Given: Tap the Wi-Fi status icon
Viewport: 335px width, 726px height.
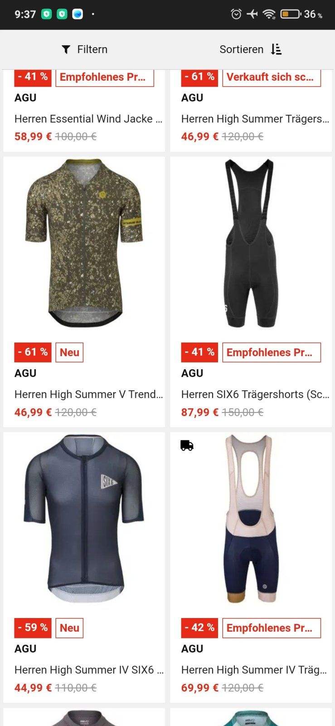Looking at the screenshot, I should click(269, 14).
